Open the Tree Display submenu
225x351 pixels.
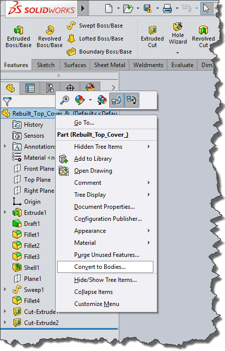[106, 195]
